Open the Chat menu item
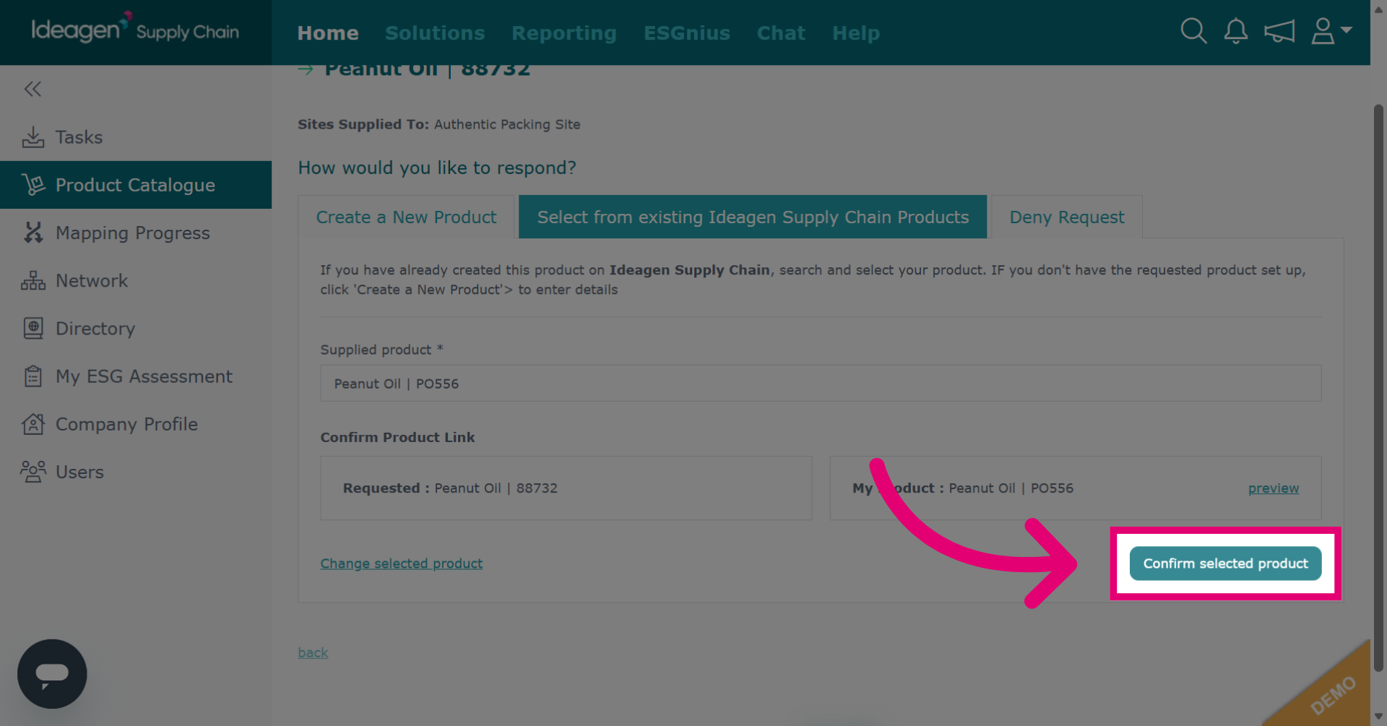This screenshot has width=1387, height=726. 781,33
